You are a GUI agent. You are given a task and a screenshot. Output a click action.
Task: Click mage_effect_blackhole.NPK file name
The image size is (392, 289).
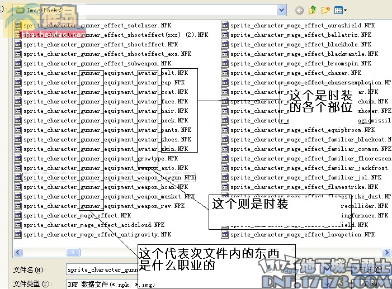[301, 44]
